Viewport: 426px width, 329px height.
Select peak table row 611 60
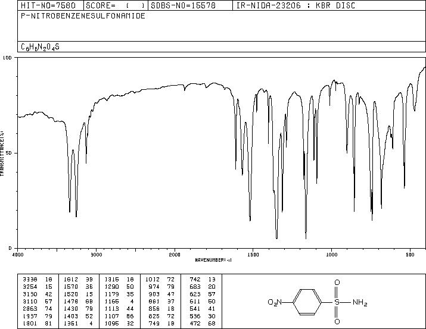[203, 301]
